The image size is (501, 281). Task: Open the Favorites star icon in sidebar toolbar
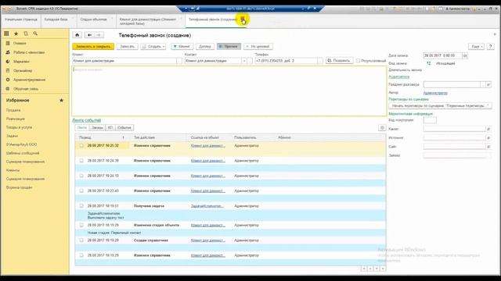click(16, 34)
